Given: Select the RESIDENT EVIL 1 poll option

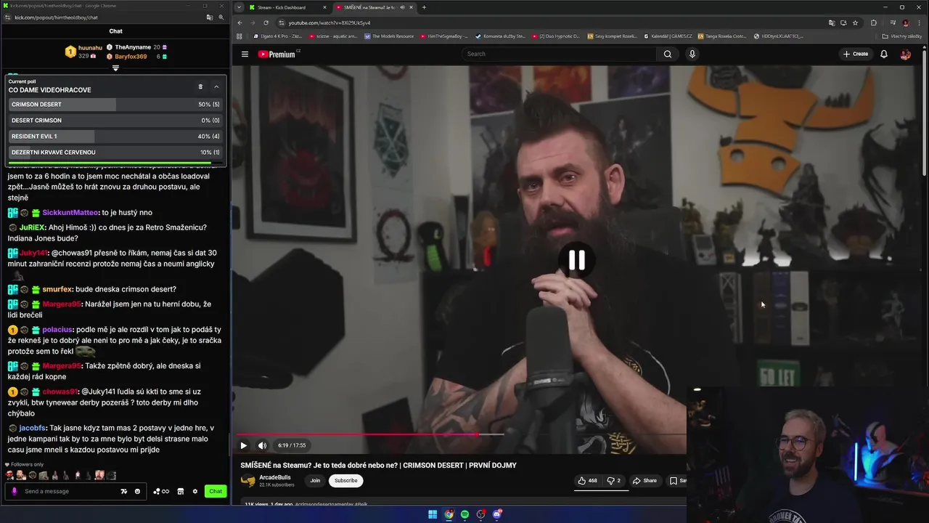Looking at the screenshot, I should coord(115,137).
